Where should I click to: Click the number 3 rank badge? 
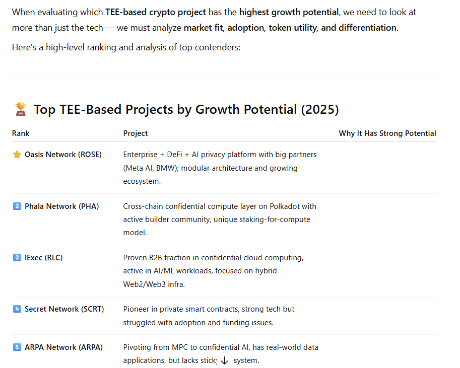[x=17, y=257]
